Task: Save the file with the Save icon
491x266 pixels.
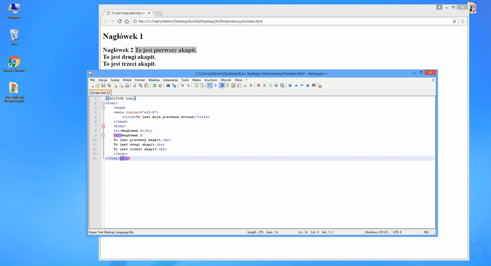Action: point(103,86)
